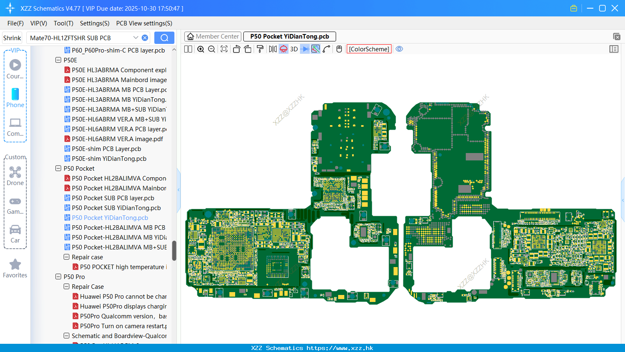Viewport: 625px width, 352px height.
Task: Open P50E HL3ABRMA Mainbord image PDF
Action: (116, 80)
